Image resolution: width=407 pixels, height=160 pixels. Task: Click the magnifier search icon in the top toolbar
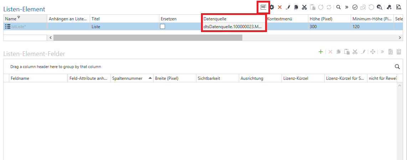[338, 7]
